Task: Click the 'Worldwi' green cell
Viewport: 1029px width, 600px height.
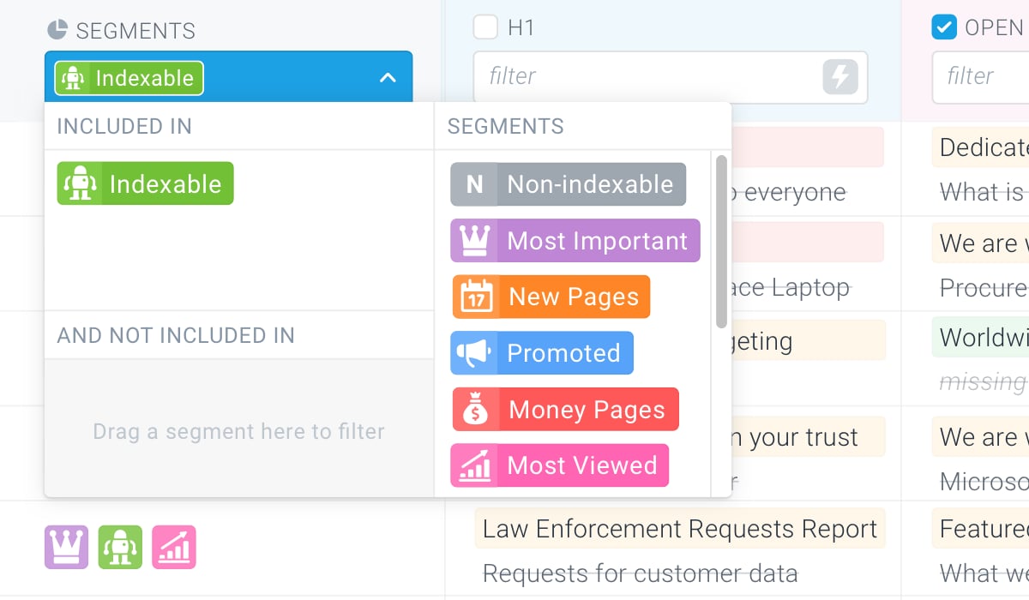Action: tap(980, 338)
